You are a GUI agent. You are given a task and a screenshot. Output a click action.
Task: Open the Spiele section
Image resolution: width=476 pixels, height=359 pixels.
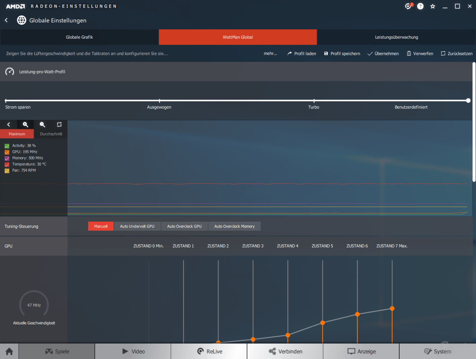pyautogui.click(x=57, y=351)
